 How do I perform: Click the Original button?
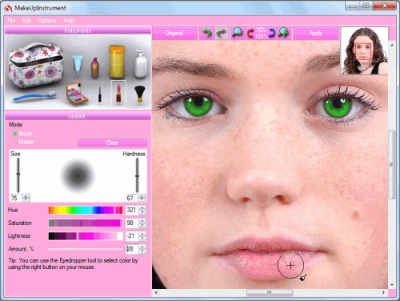(x=174, y=33)
